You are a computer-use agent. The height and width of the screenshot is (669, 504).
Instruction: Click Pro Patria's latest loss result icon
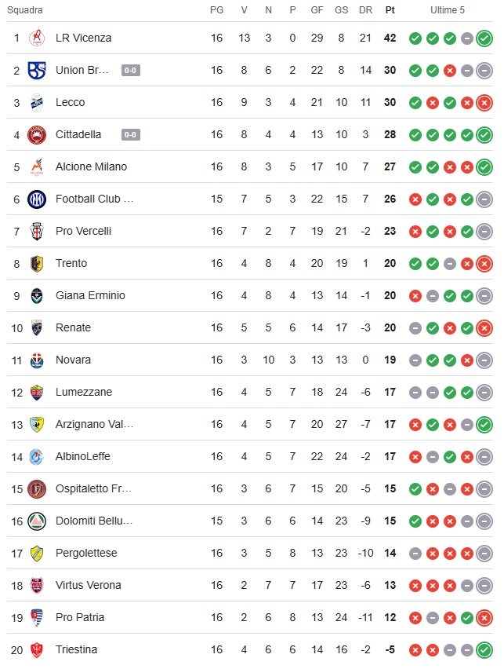pyautogui.click(x=484, y=617)
